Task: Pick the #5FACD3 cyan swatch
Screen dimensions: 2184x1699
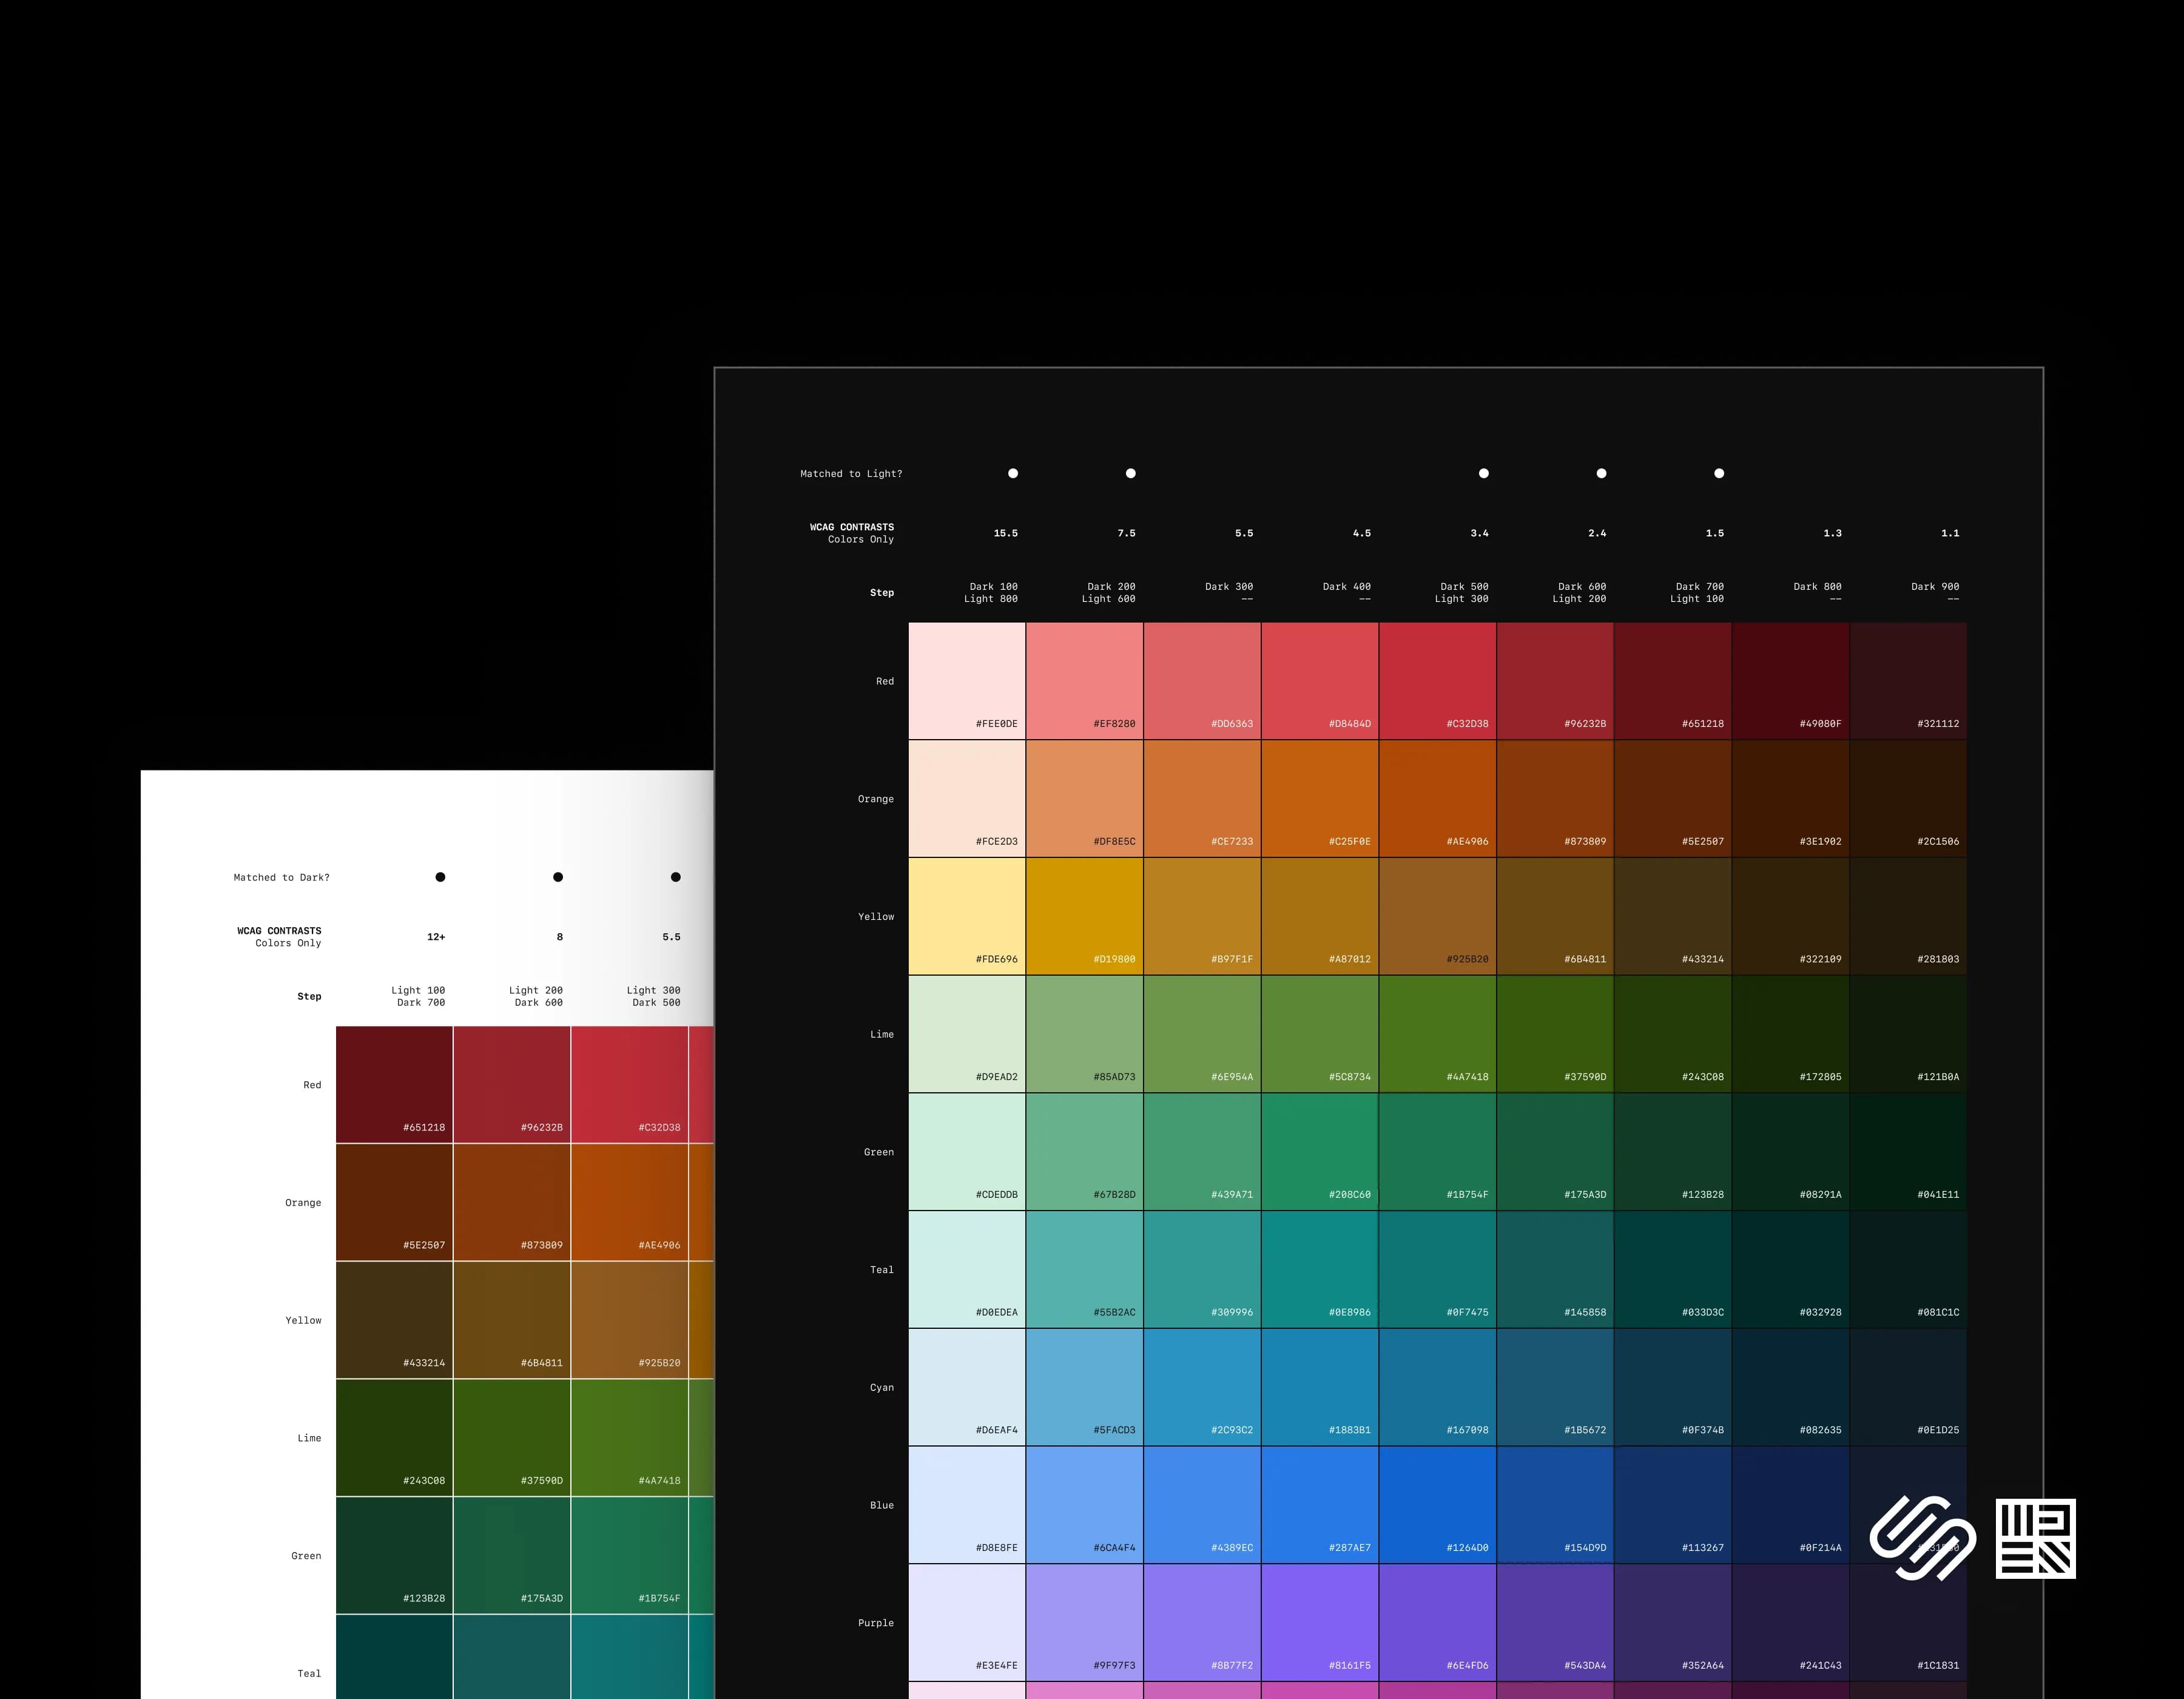Action: [1084, 1387]
